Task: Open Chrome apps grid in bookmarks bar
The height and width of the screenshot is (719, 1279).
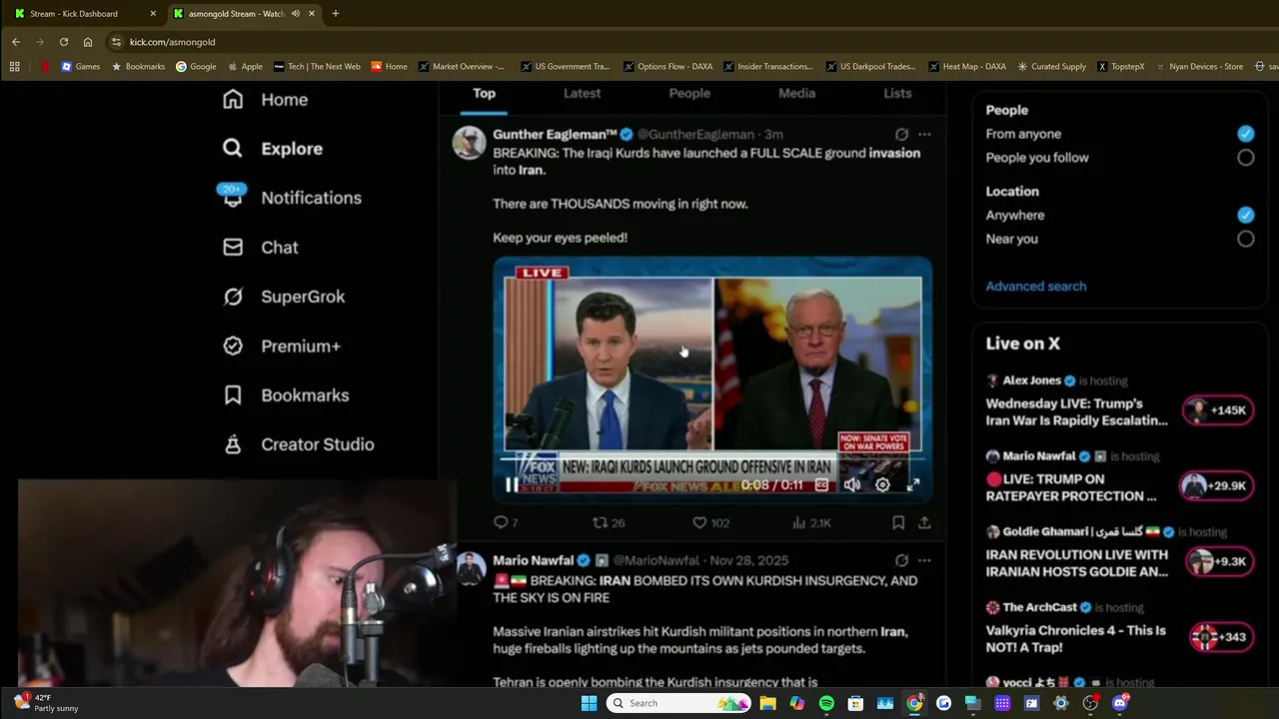Action: click(x=14, y=67)
